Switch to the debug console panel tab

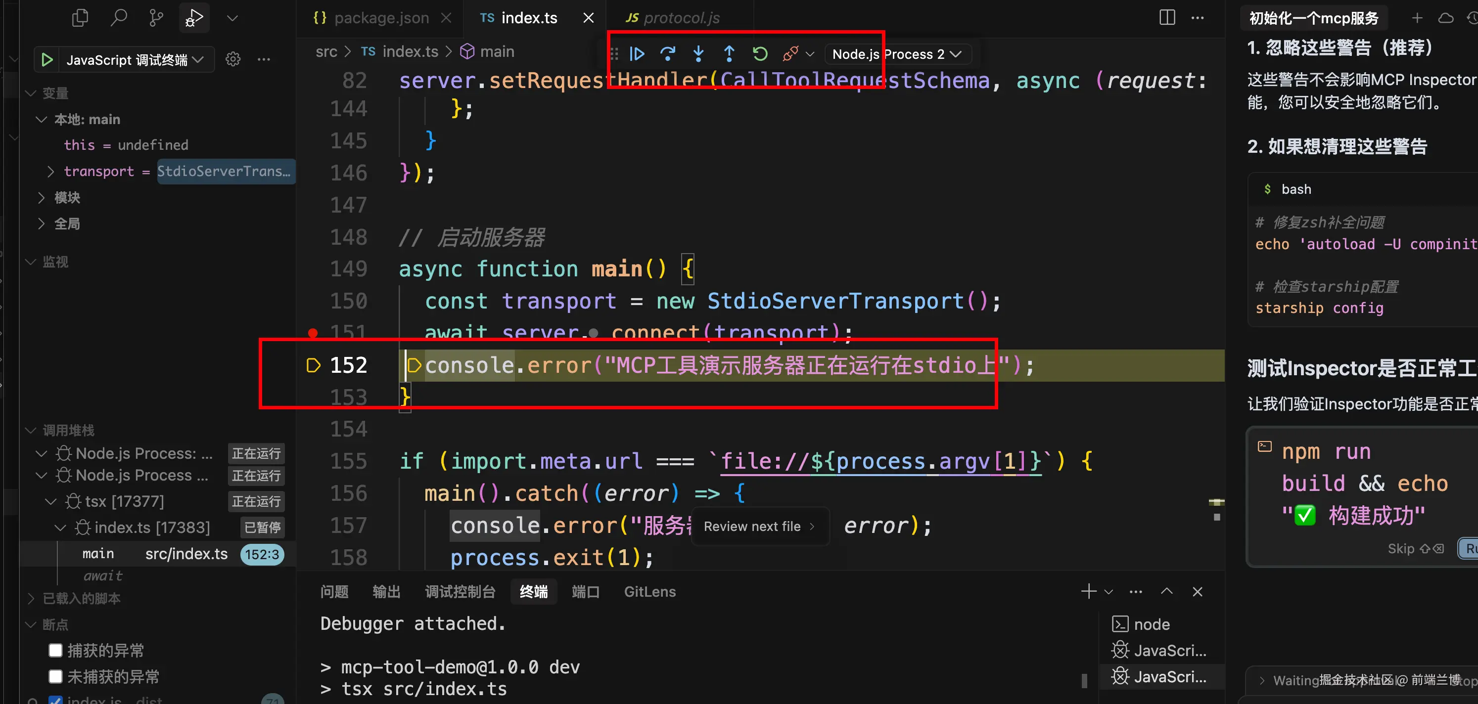coord(460,592)
